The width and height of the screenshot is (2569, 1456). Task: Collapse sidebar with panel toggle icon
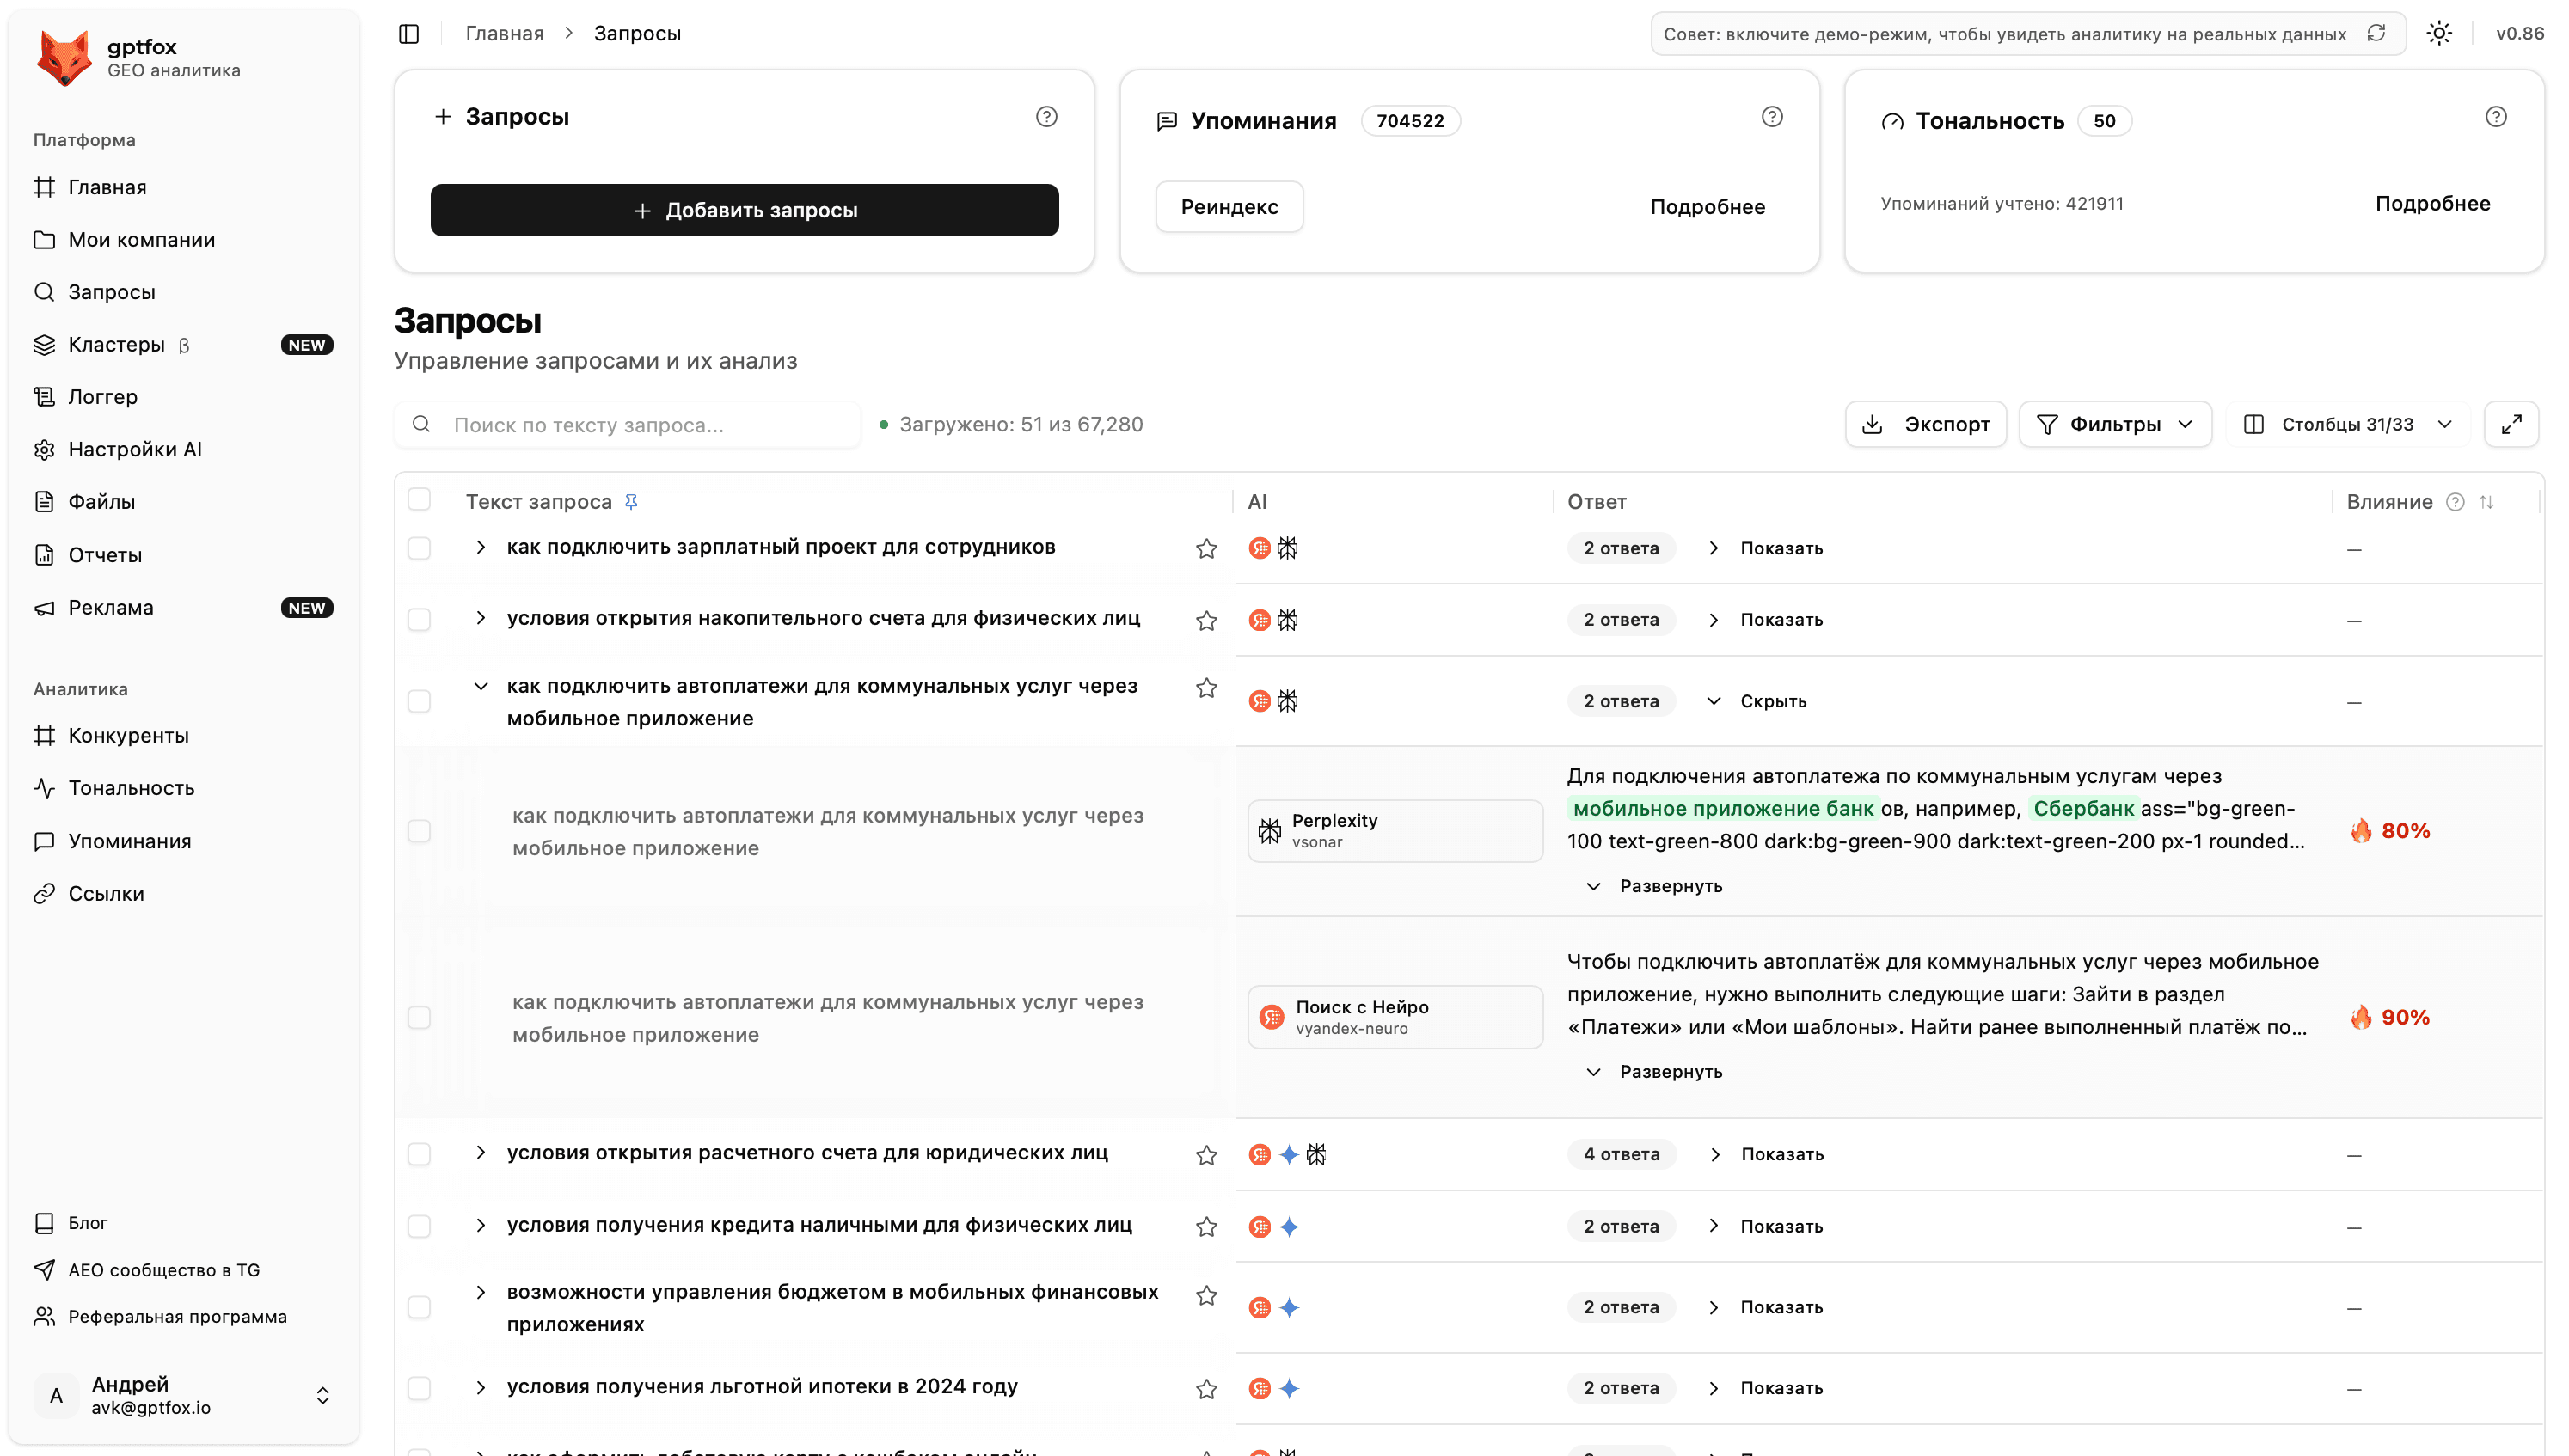coord(409,32)
